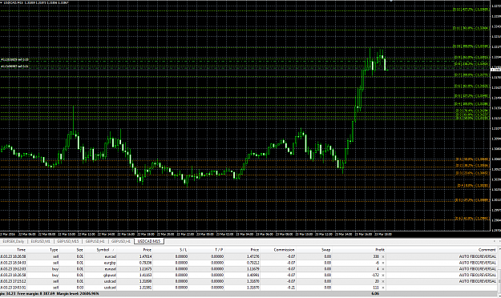Screen dimensions: 501x298
Task: Click the profit value 338 in eurcad row
Action: [376, 256]
